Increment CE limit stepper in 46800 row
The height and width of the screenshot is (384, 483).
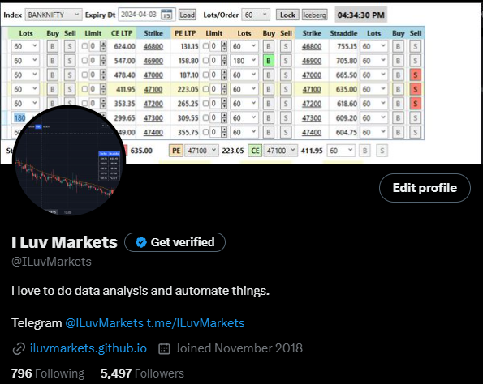click(103, 44)
